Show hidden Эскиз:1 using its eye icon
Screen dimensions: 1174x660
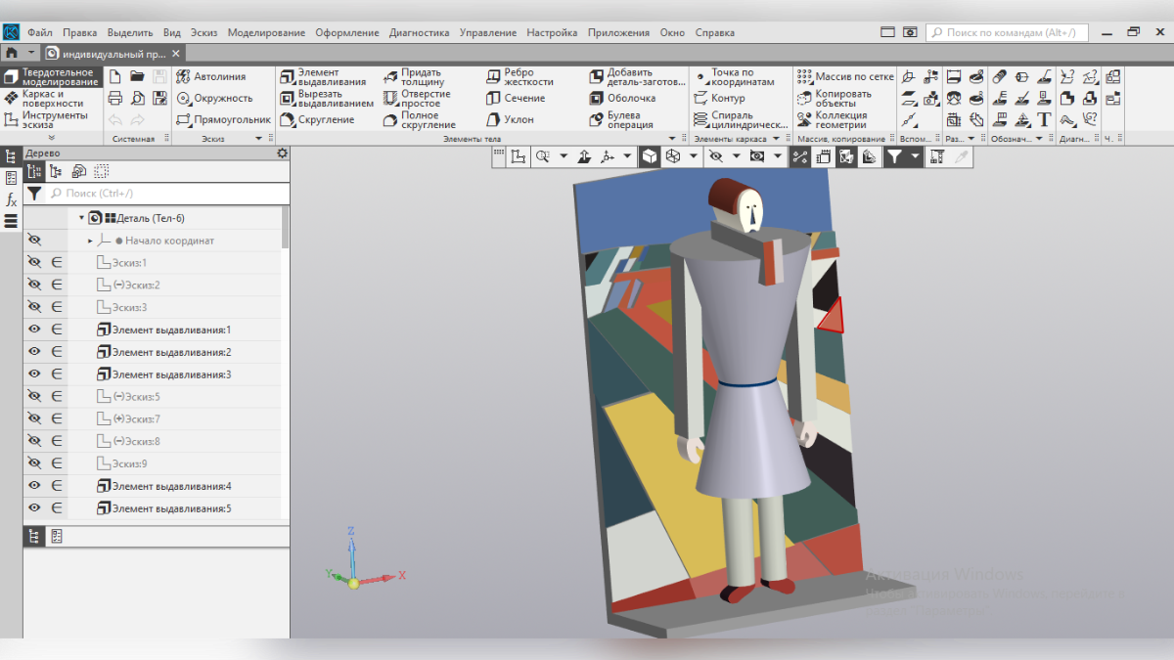[34, 263]
